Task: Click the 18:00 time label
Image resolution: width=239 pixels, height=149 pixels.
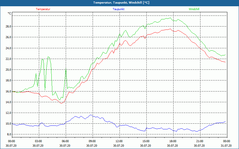Action: coord(173,141)
